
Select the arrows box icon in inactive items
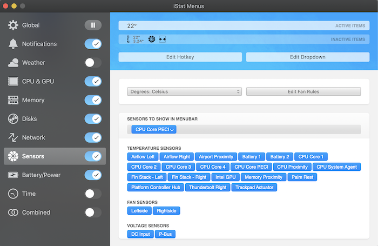163,39
